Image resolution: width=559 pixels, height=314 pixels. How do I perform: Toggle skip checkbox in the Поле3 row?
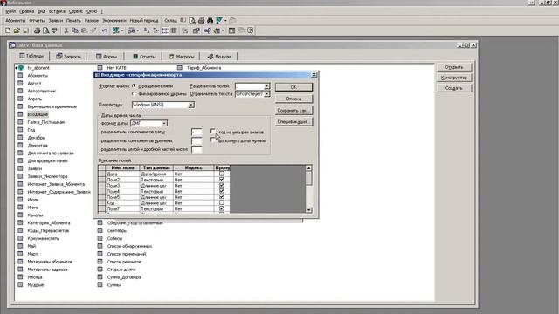point(221,186)
